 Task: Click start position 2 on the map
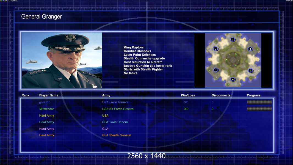coord(216,49)
